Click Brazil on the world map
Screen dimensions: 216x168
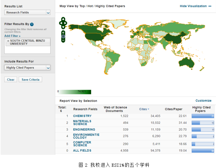[x=113, y=57]
